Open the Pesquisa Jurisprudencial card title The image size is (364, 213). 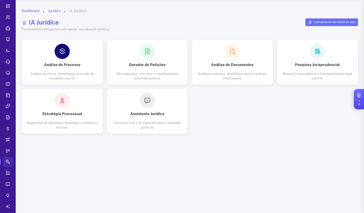pos(317,65)
